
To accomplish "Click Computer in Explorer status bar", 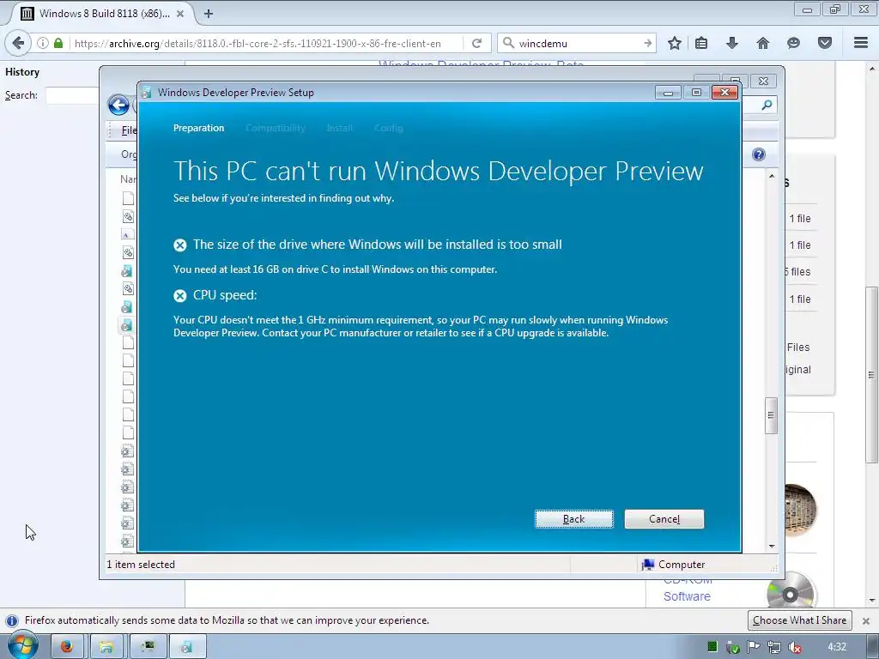I will [x=673, y=565].
